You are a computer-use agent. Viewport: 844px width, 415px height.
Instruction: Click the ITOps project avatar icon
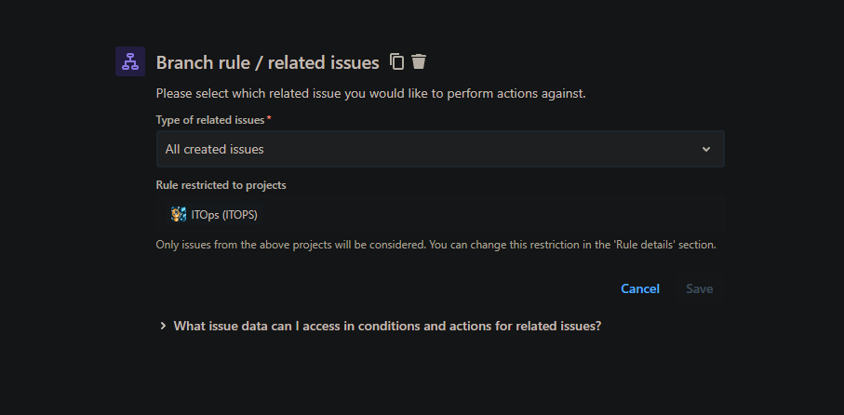tap(179, 215)
